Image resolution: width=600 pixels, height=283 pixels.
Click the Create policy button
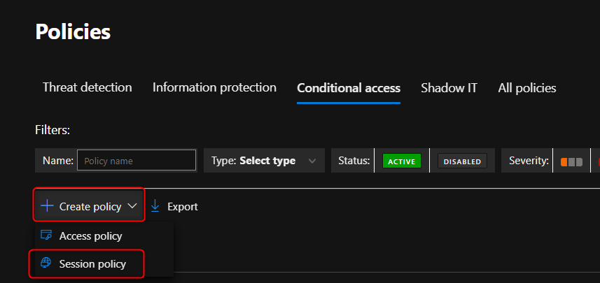click(89, 206)
